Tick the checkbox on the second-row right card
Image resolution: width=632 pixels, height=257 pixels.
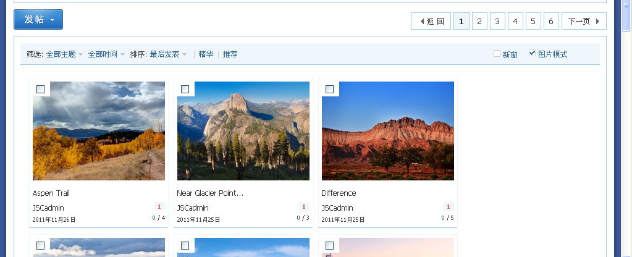329,245
